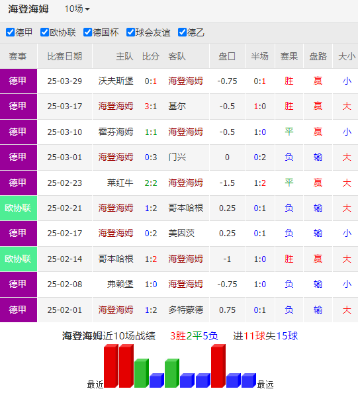Disable the 德国杯 checkbox
Screen dimensions: 358x395
(x=87, y=32)
